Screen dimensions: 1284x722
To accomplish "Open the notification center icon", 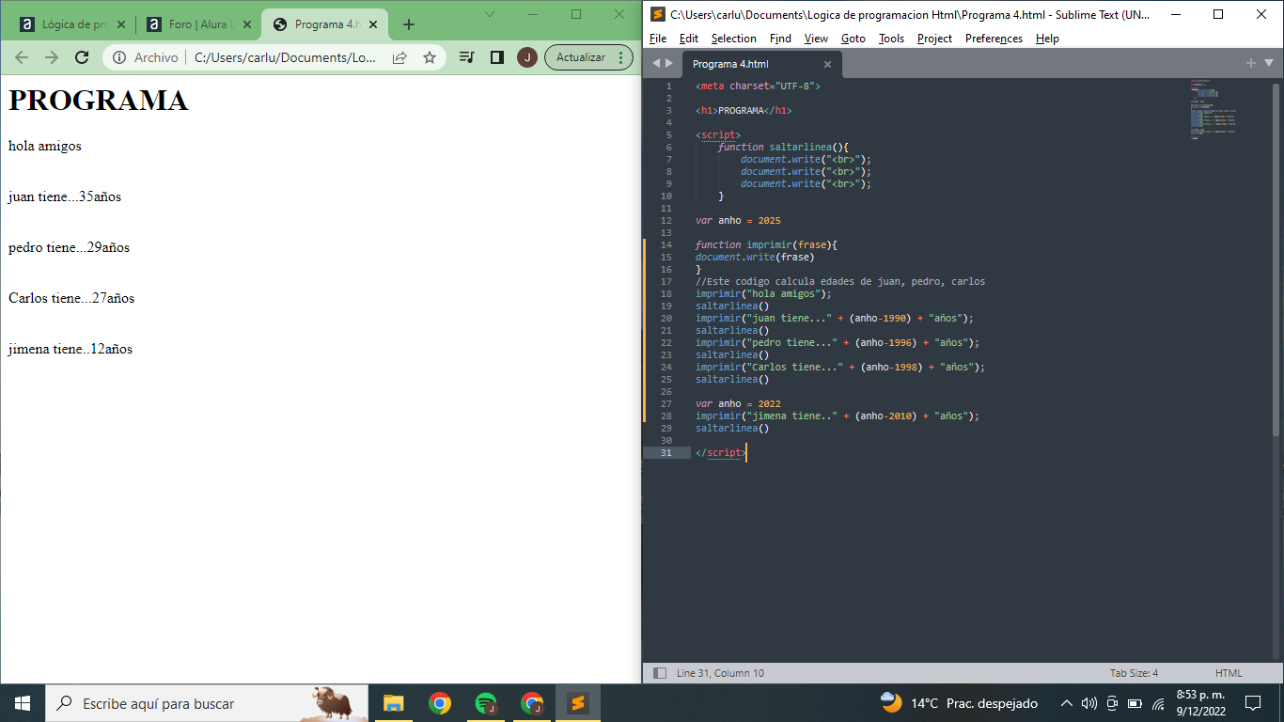I will [1253, 703].
